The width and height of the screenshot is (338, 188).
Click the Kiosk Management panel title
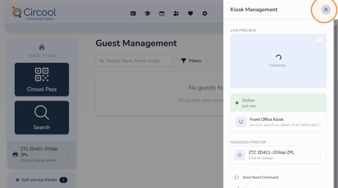point(254,10)
